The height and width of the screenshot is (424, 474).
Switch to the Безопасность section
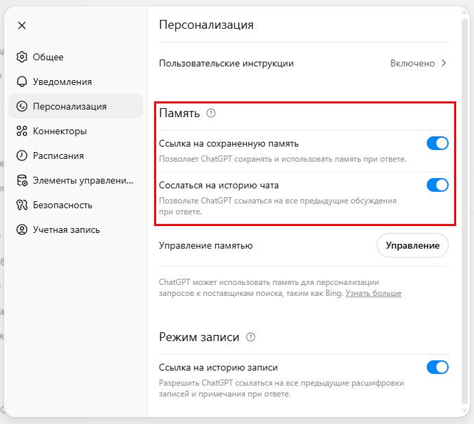pyautogui.click(x=62, y=205)
